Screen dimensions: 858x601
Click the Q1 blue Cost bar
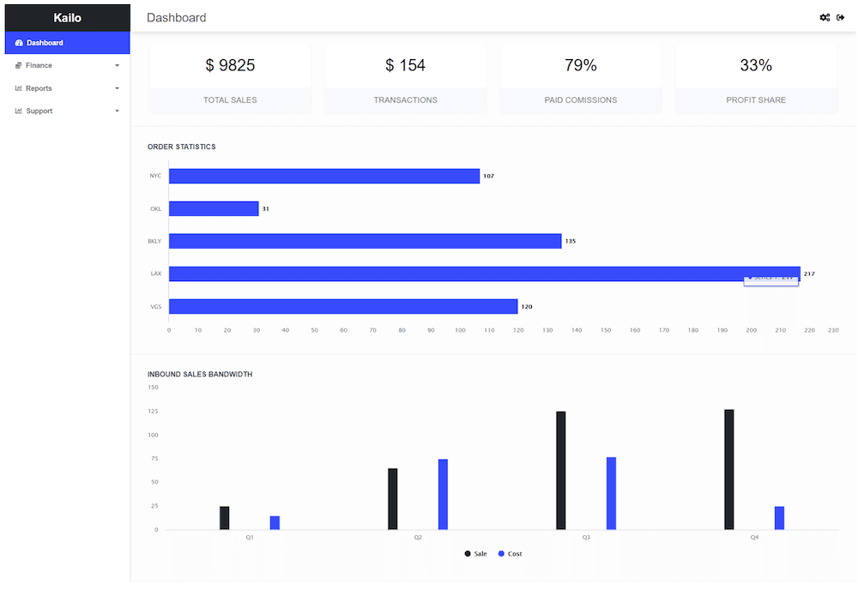click(x=275, y=523)
